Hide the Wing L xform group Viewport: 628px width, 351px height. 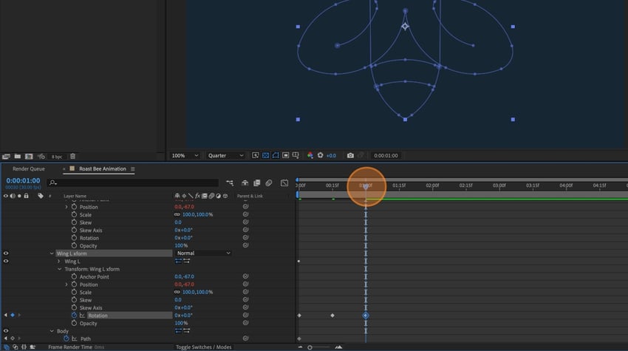6,253
